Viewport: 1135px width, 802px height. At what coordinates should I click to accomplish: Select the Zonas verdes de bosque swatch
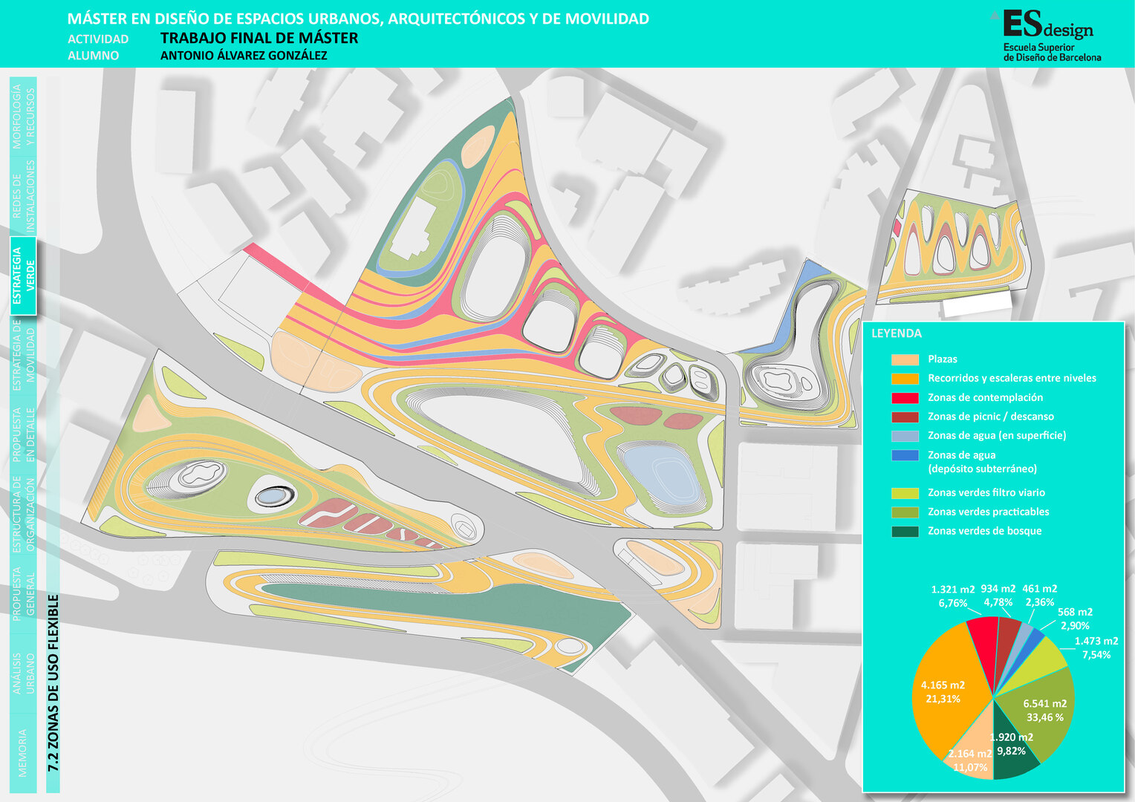click(x=905, y=531)
